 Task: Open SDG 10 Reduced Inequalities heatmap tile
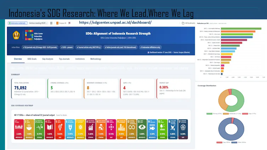(x=111, y=129)
